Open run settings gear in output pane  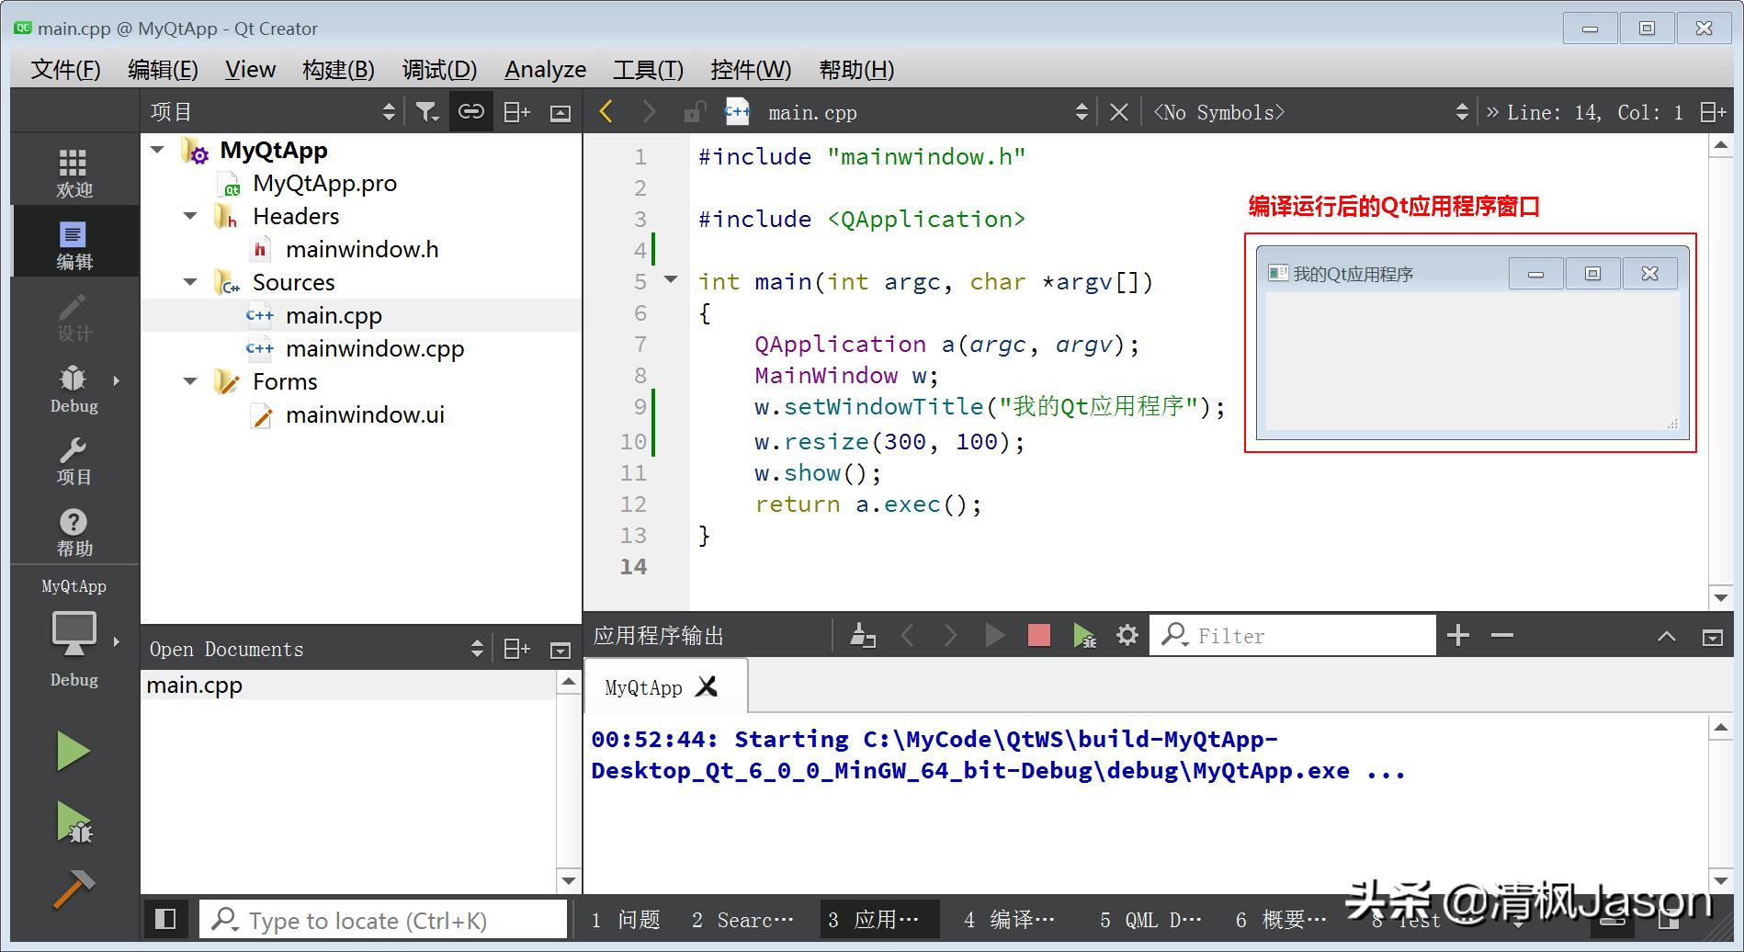(x=1127, y=634)
